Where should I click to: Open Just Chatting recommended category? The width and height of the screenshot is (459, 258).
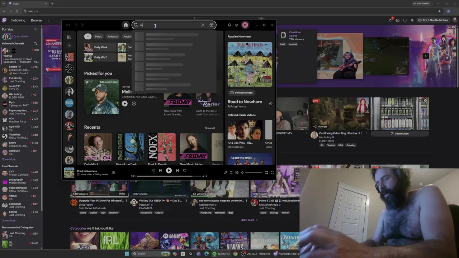click(x=22, y=235)
